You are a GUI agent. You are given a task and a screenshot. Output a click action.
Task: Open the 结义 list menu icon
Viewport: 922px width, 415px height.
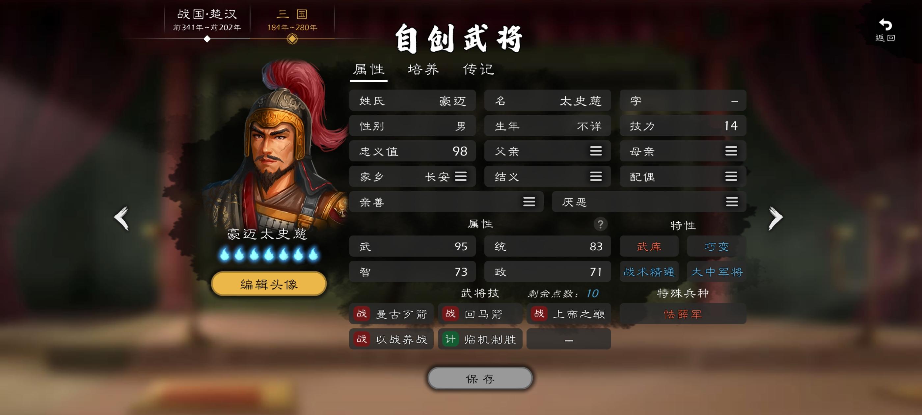coord(596,176)
